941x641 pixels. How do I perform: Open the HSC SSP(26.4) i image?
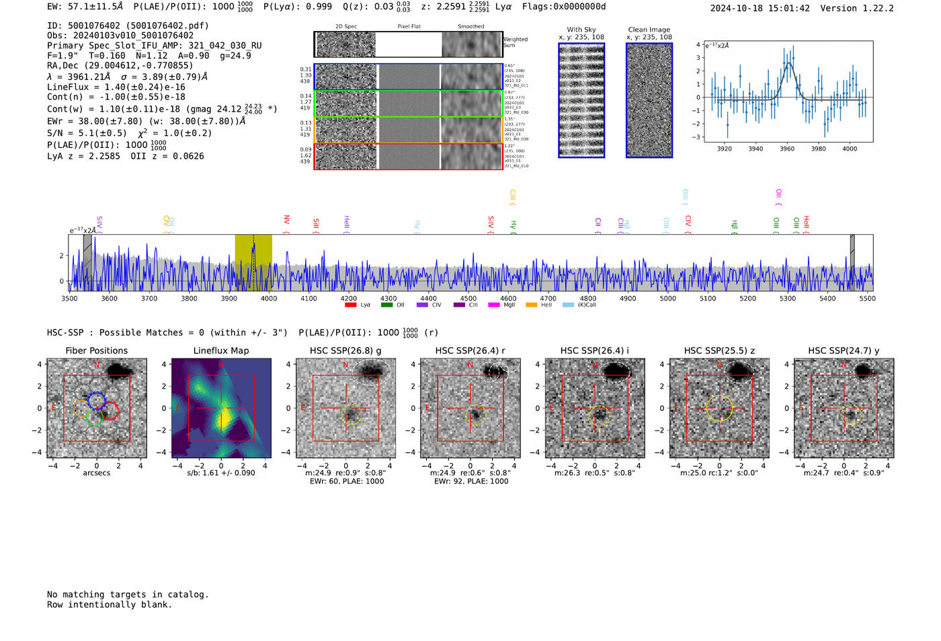tap(595, 408)
